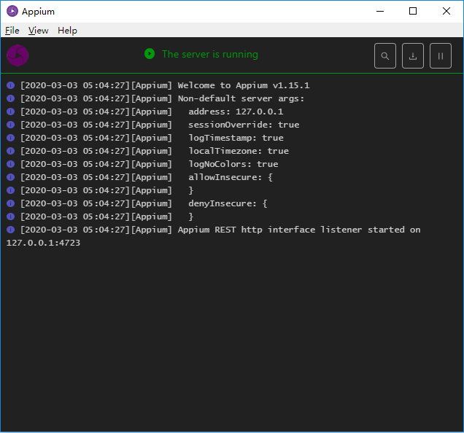Click 'sessionOverride: true' log text
Screen dimensions: 464x433
pos(244,125)
